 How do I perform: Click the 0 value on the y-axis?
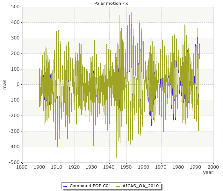coord(18,85)
